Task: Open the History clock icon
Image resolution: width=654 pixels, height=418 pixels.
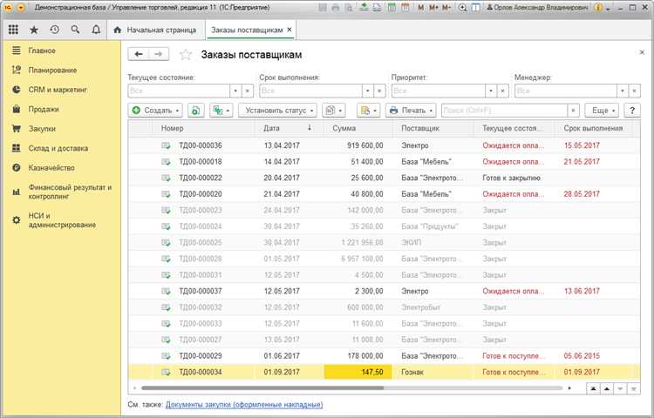Action: (55, 30)
